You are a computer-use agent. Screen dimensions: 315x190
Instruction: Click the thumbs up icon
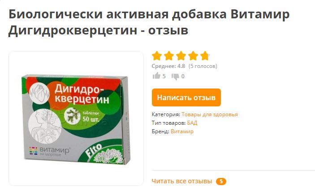coord(156,76)
